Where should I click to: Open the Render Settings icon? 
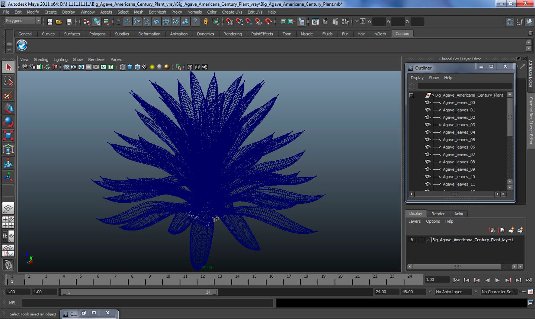[345, 22]
